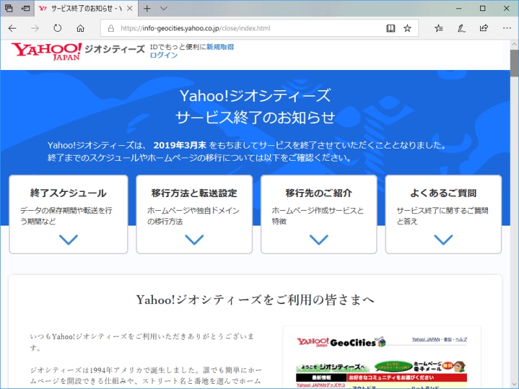Click the padlock site security icon

coord(111,29)
